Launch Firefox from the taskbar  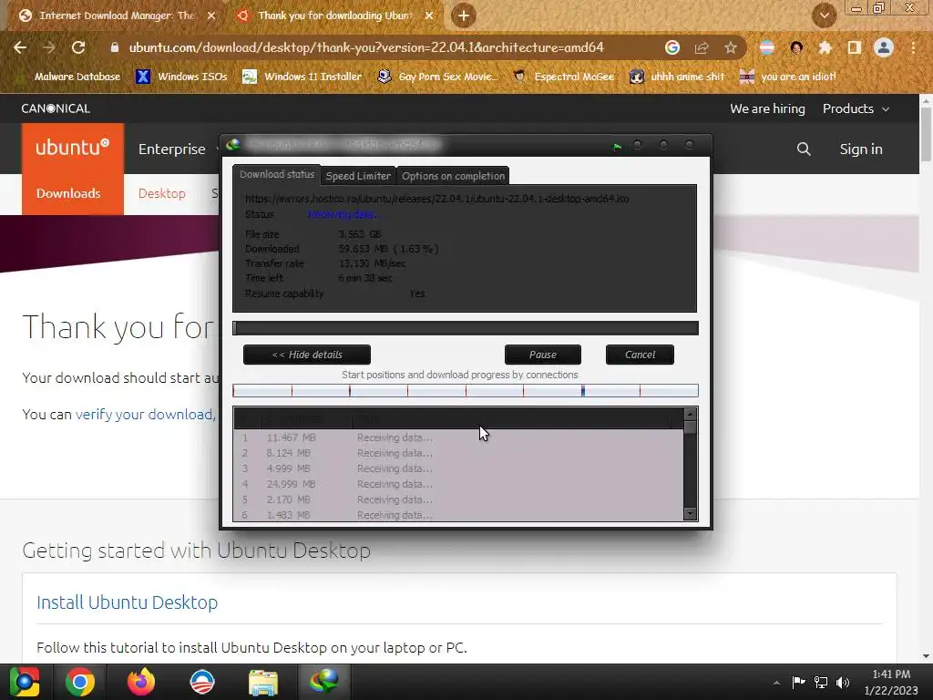(141, 682)
